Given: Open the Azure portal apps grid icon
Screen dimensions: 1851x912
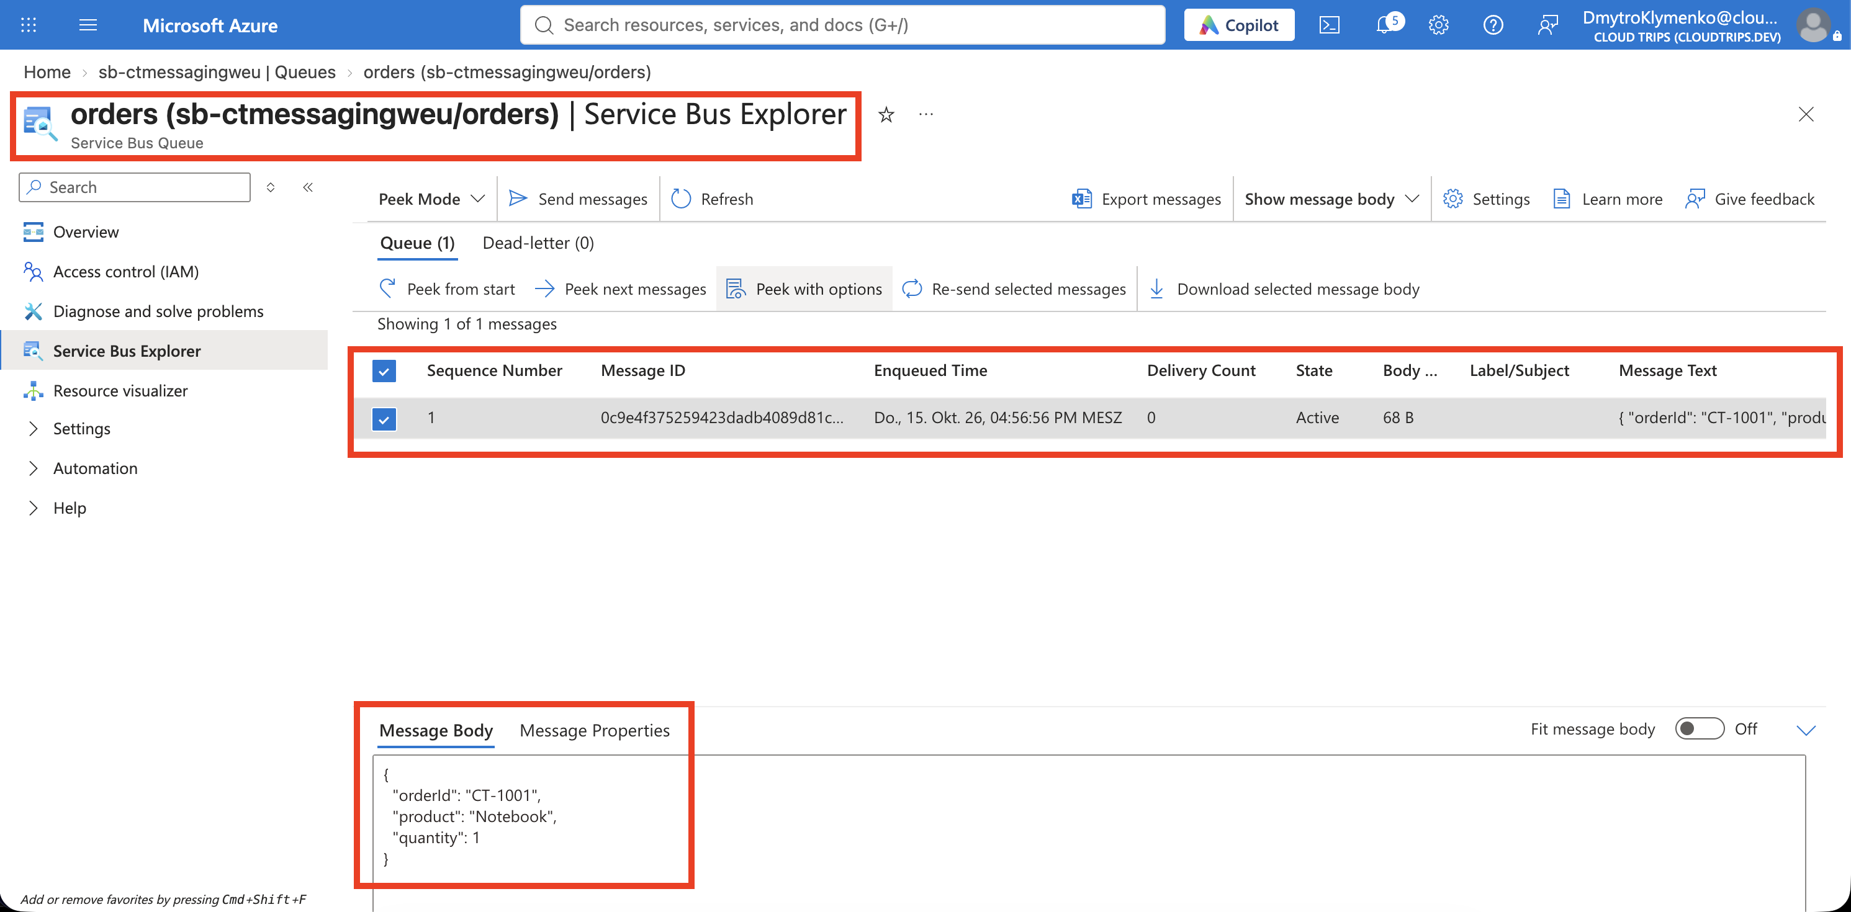Looking at the screenshot, I should [29, 25].
